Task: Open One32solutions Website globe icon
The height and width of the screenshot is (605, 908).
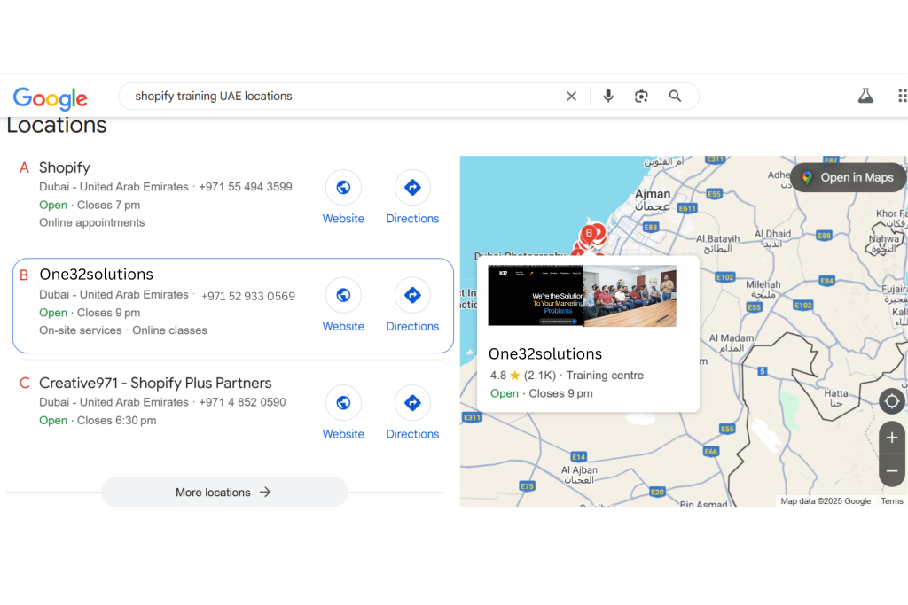Action: (x=343, y=295)
